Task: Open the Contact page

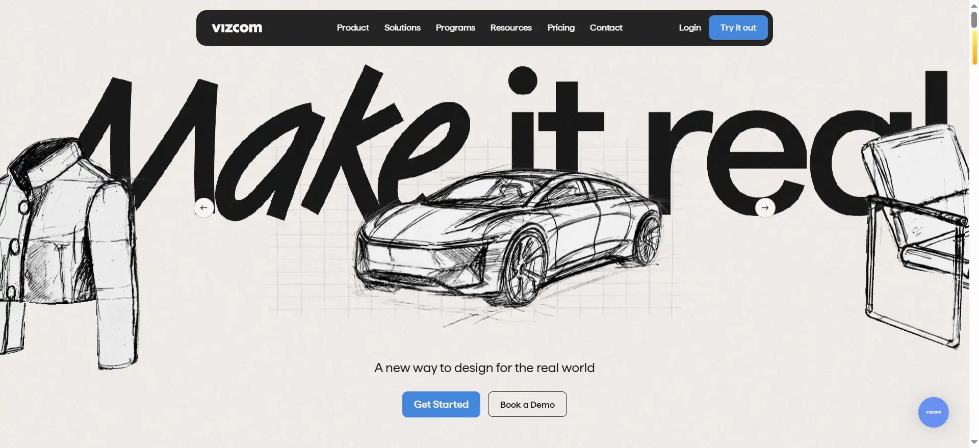Action: point(606,28)
